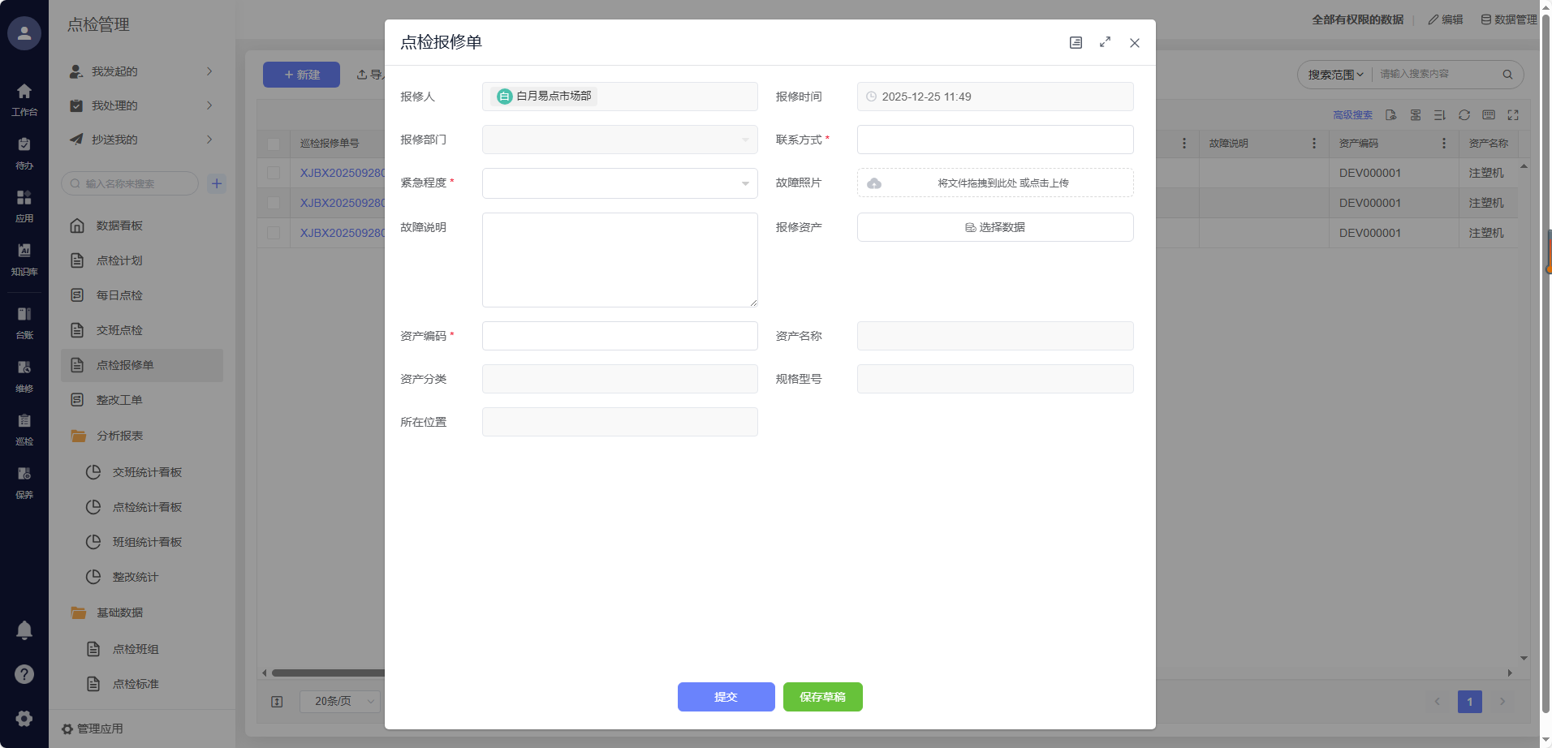Viewport: 1552px width, 748px height.
Task: Expand the 我发起的 menu chevron
Action: pyautogui.click(x=209, y=71)
